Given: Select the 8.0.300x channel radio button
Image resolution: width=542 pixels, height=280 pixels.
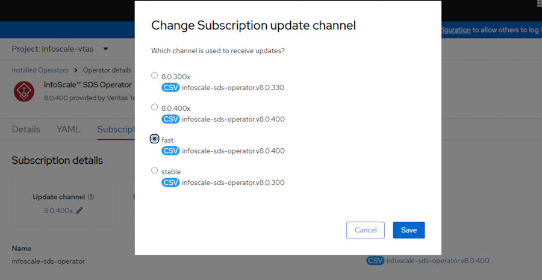Looking at the screenshot, I should click(x=155, y=75).
